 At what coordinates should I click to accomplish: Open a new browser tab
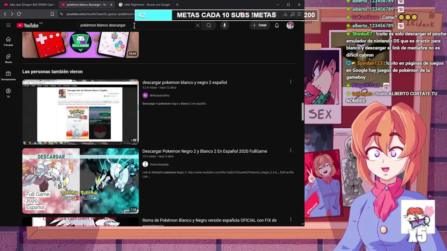177,5
